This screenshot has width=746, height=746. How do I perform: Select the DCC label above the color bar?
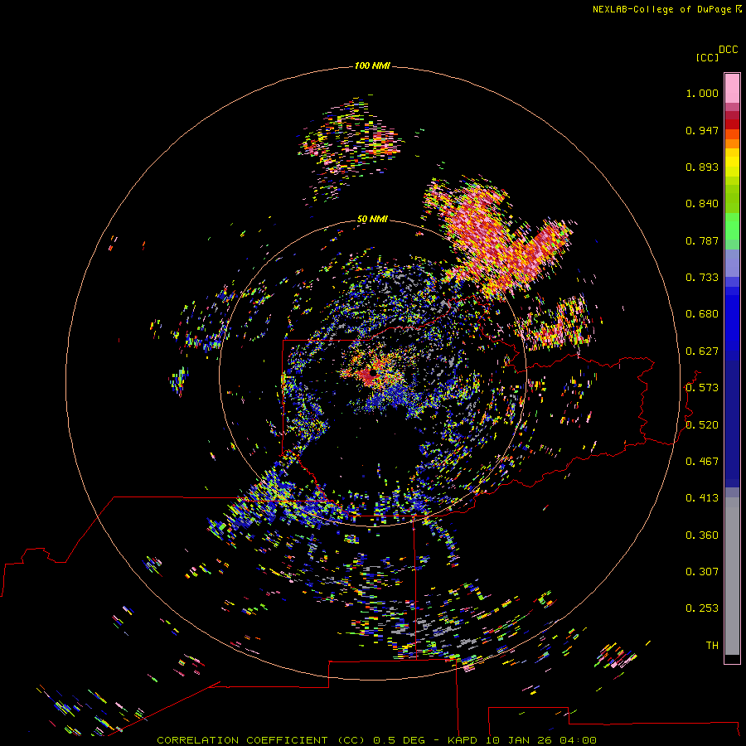(x=728, y=50)
